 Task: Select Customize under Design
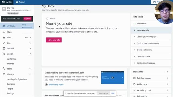[12, 59]
